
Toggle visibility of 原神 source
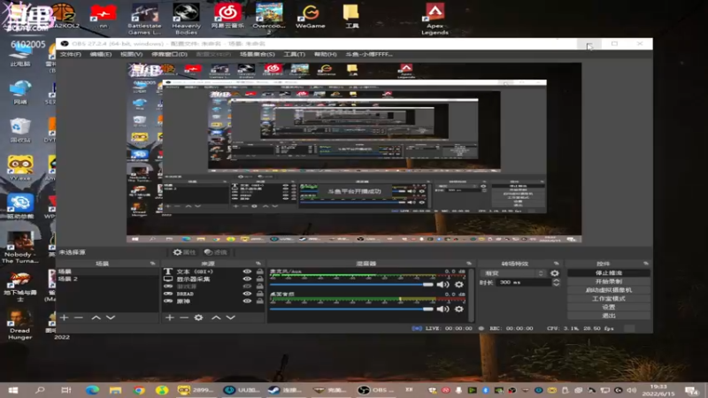[247, 301]
